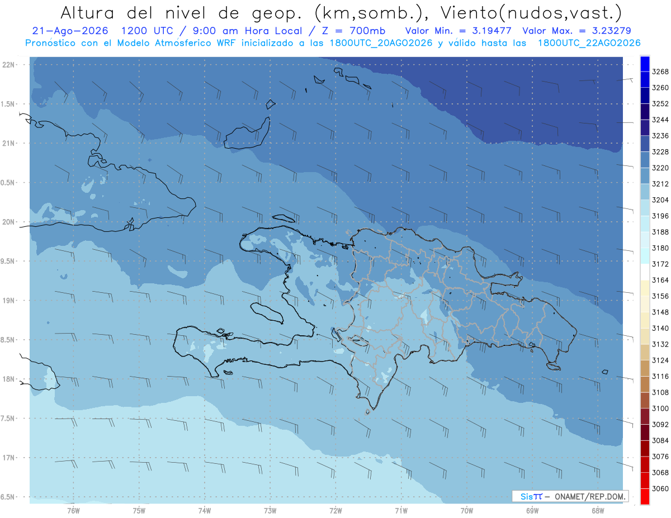The width and height of the screenshot is (671, 518).
Task: Click the colorbar label 3084
Action: 660,440
